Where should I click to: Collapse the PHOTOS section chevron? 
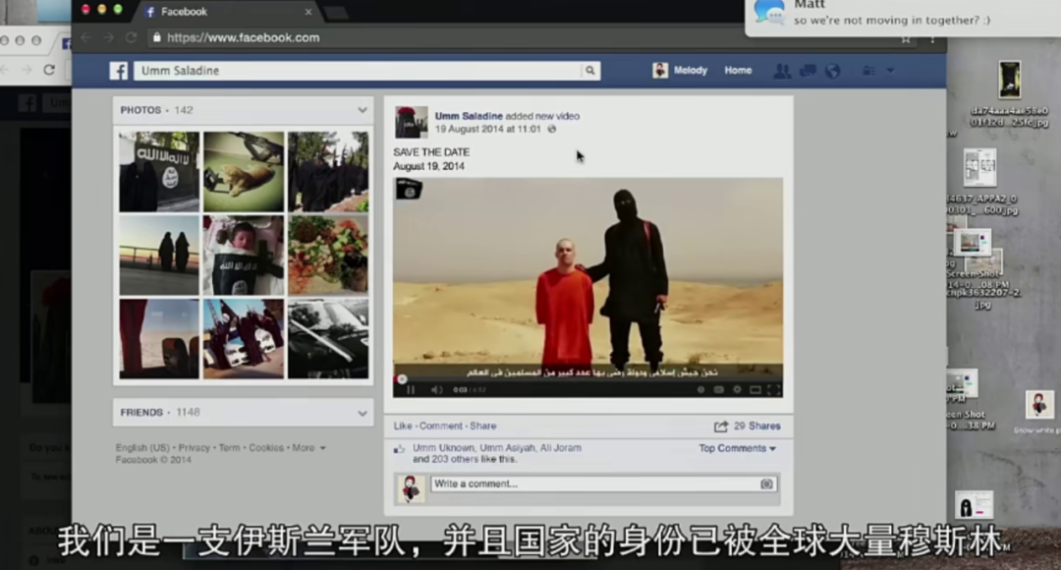(362, 110)
